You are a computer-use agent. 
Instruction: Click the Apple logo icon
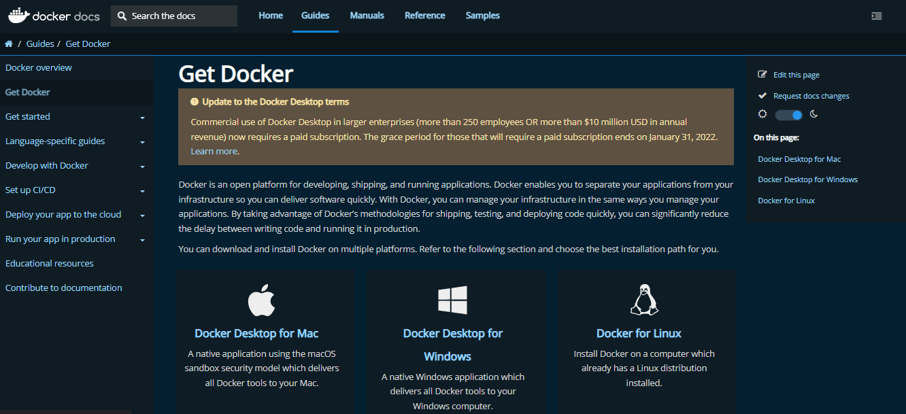[262, 300]
